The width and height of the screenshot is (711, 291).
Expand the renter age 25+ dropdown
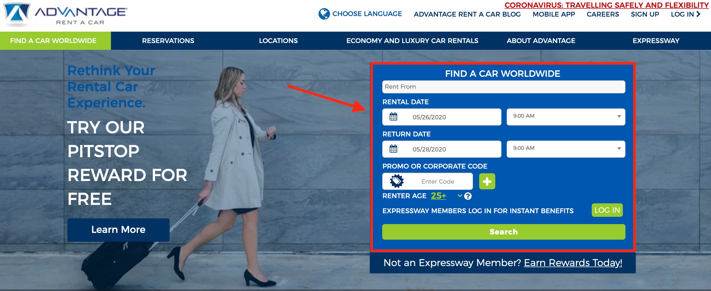pyautogui.click(x=456, y=196)
